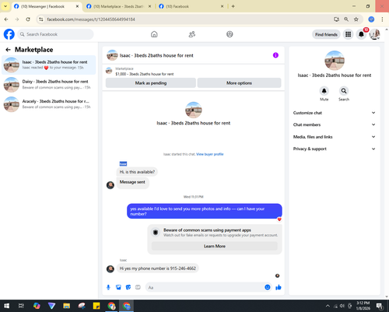Screen dimensions: 389x312
Task: Click message 'Hi, is this available?'
Action: click(x=137, y=172)
